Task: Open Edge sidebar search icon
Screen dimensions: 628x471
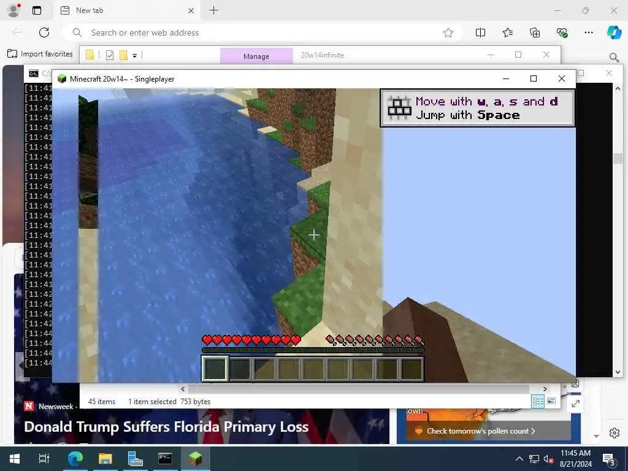Action: [614, 57]
